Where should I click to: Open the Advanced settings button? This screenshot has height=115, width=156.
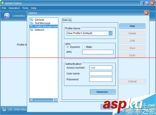pyautogui.click(x=103, y=92)
